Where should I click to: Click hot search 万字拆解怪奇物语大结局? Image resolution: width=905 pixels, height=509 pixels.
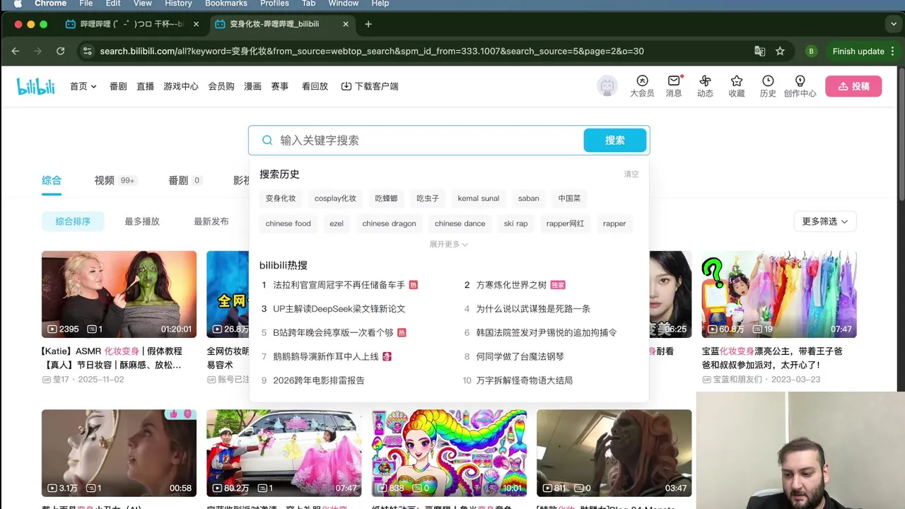click(524, 380)
